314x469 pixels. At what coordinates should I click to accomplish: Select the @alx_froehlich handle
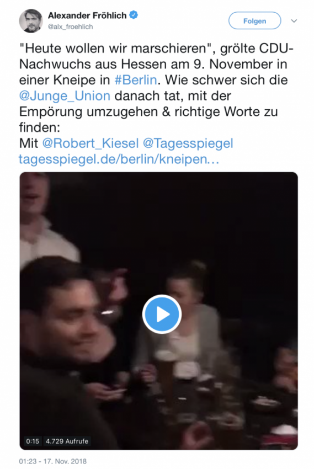point(70,26)
